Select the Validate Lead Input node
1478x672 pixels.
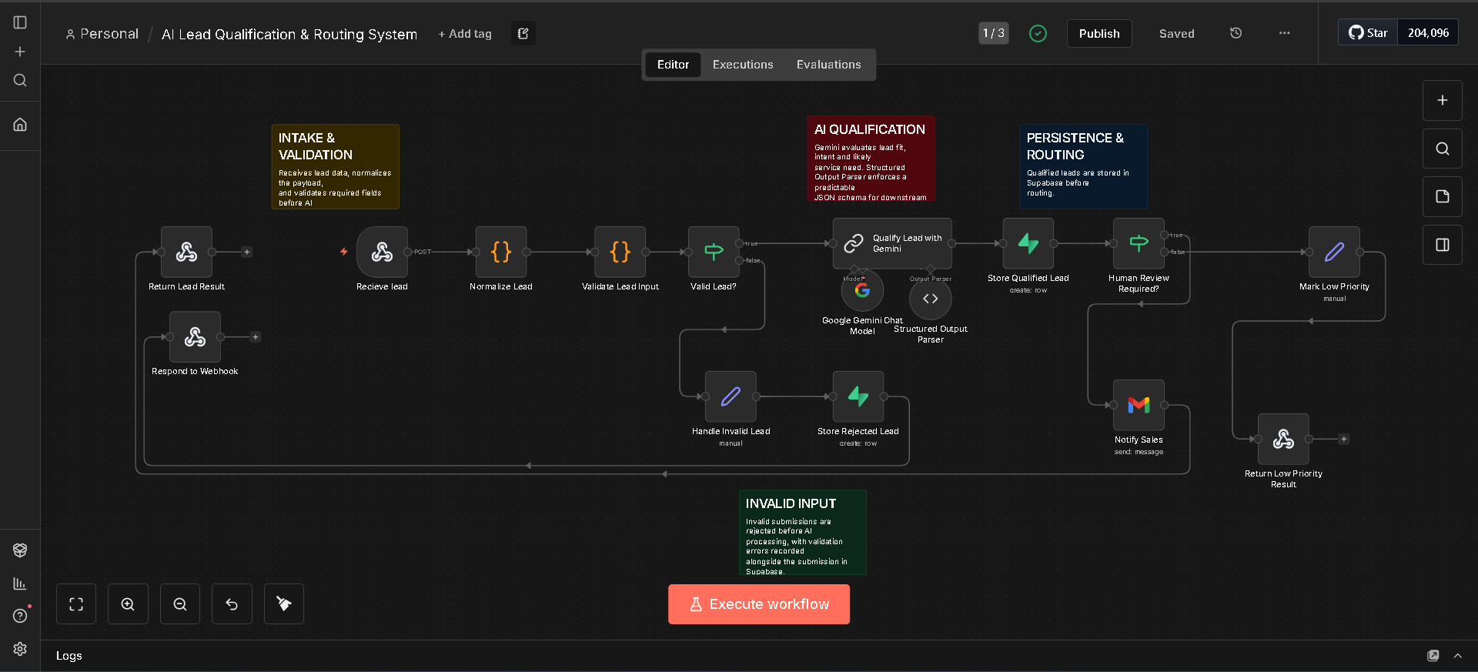[x=620, y=252]
